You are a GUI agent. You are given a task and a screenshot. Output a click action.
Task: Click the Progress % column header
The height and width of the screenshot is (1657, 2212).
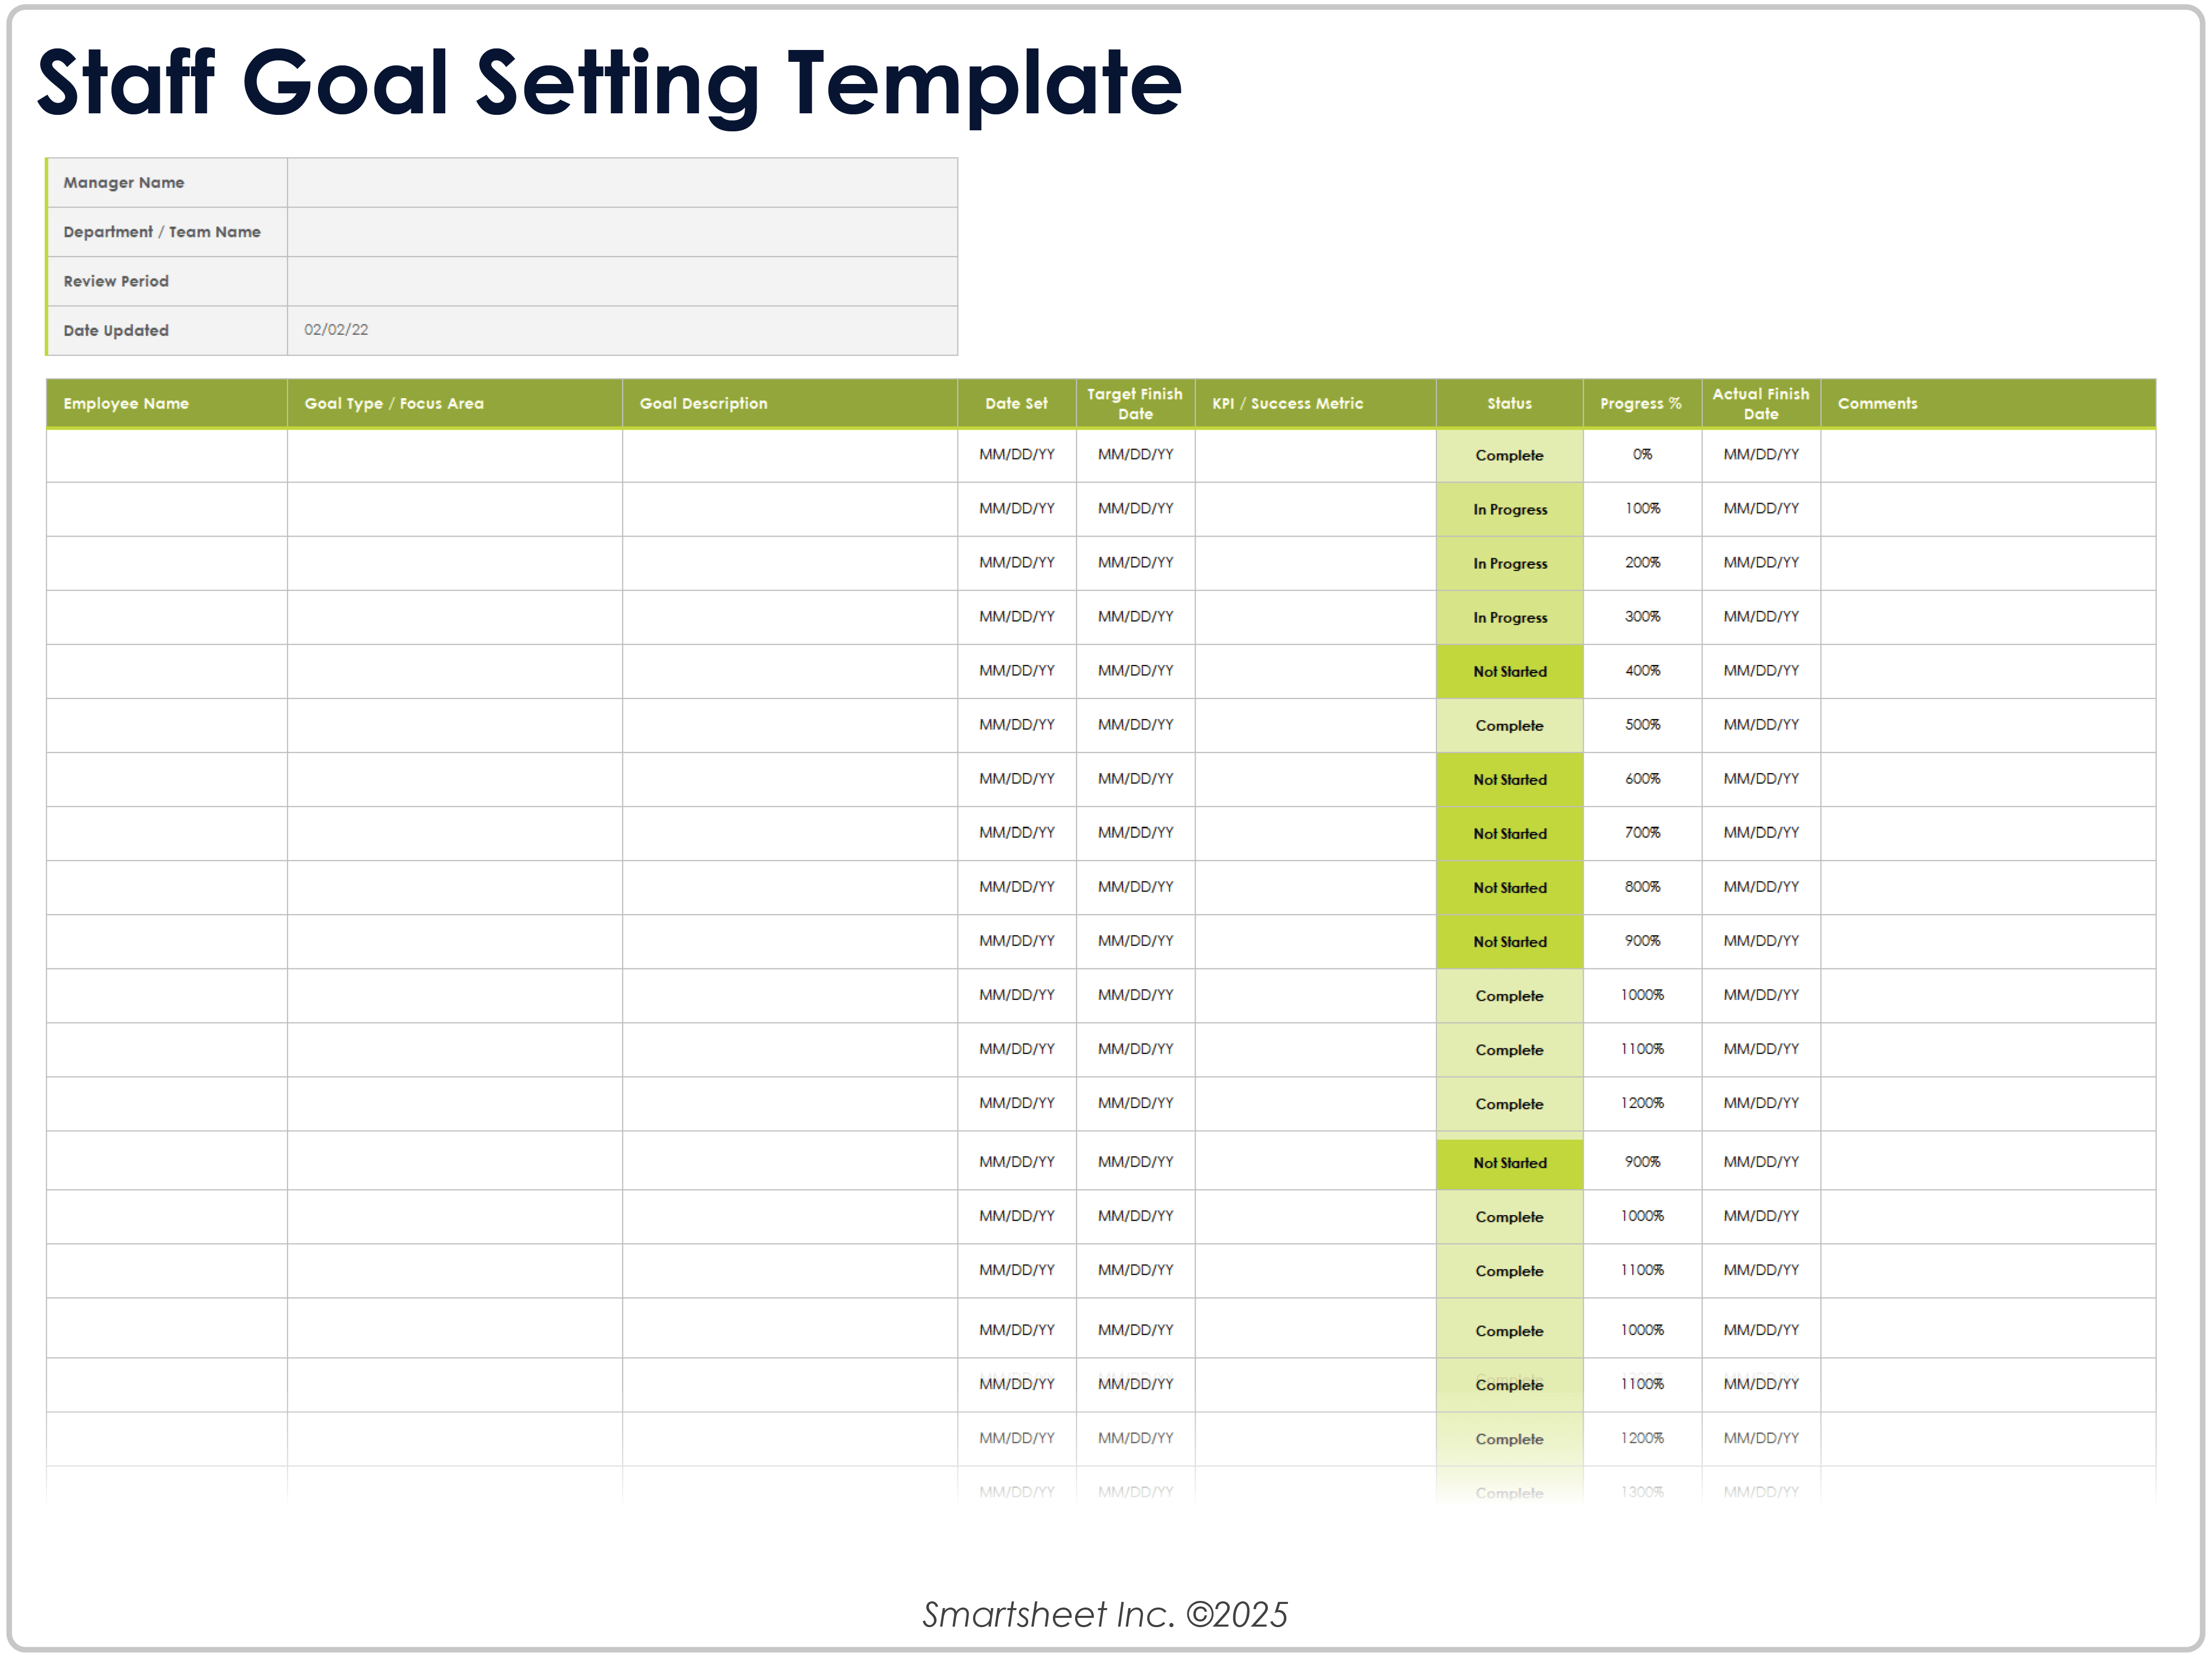click(x=1641, y=404)
